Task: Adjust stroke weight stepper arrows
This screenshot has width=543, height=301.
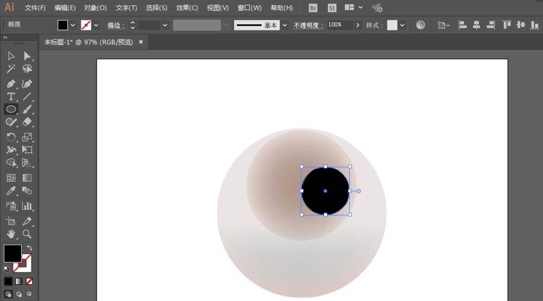Action: (x=132, y=25)
